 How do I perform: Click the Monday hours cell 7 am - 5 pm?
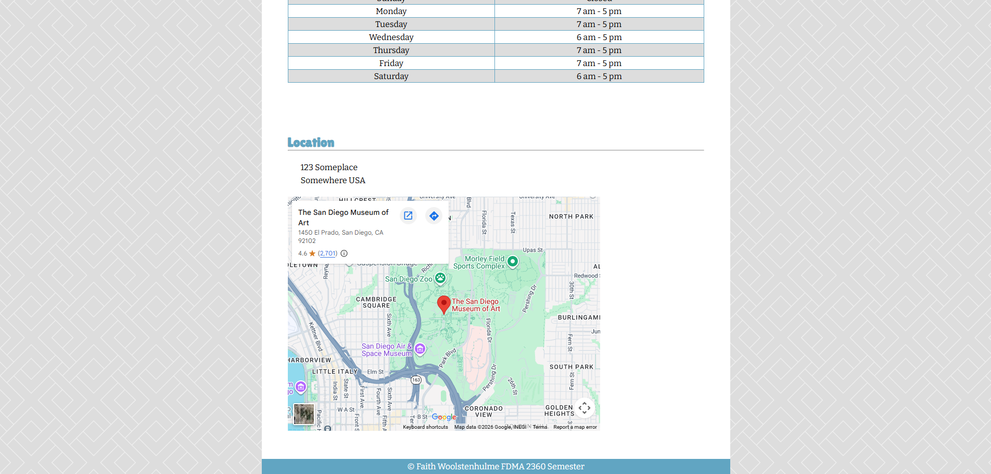[x=599, y=11]
